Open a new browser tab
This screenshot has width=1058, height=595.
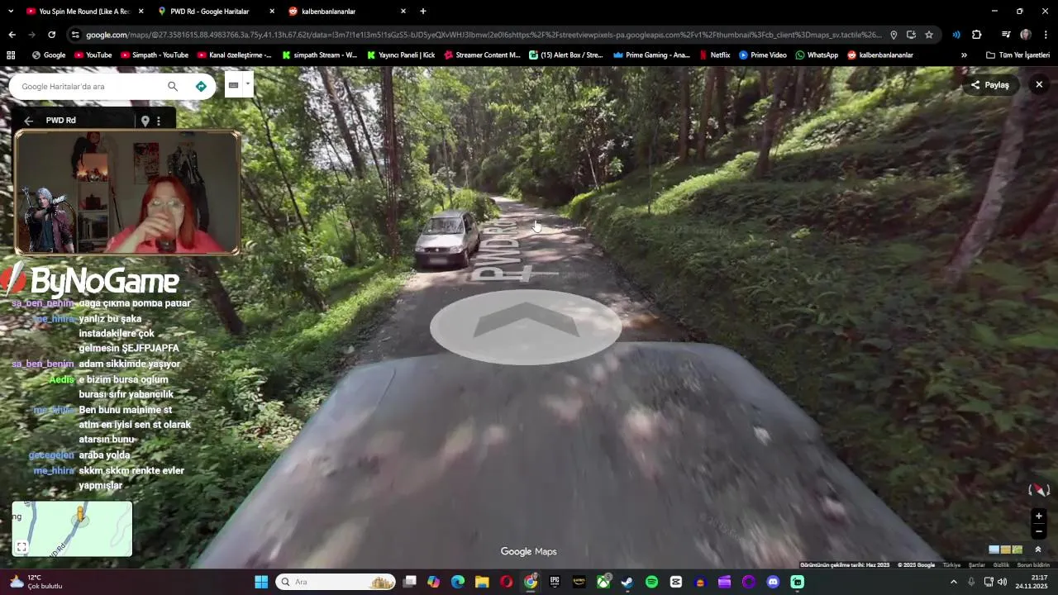[423, 12]
